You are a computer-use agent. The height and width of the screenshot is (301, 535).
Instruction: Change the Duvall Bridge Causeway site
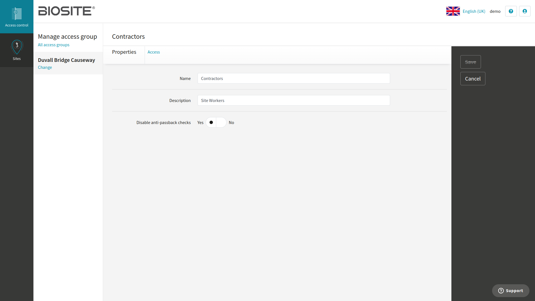pyautogui.click(x=45, y=67)
